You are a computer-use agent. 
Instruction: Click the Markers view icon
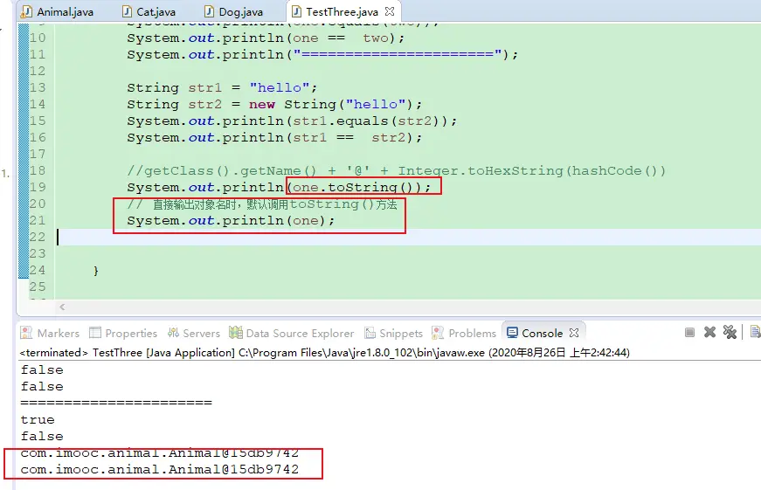pos(27,333)
